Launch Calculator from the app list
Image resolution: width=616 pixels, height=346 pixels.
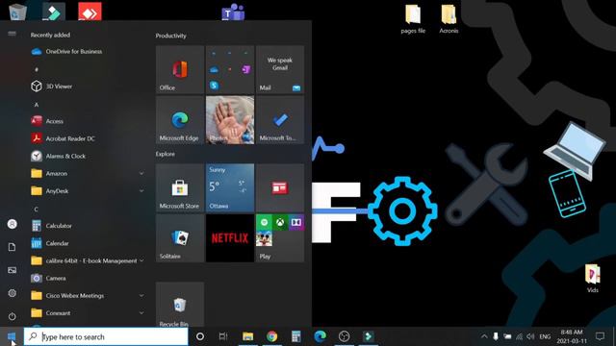pos(88,226)
